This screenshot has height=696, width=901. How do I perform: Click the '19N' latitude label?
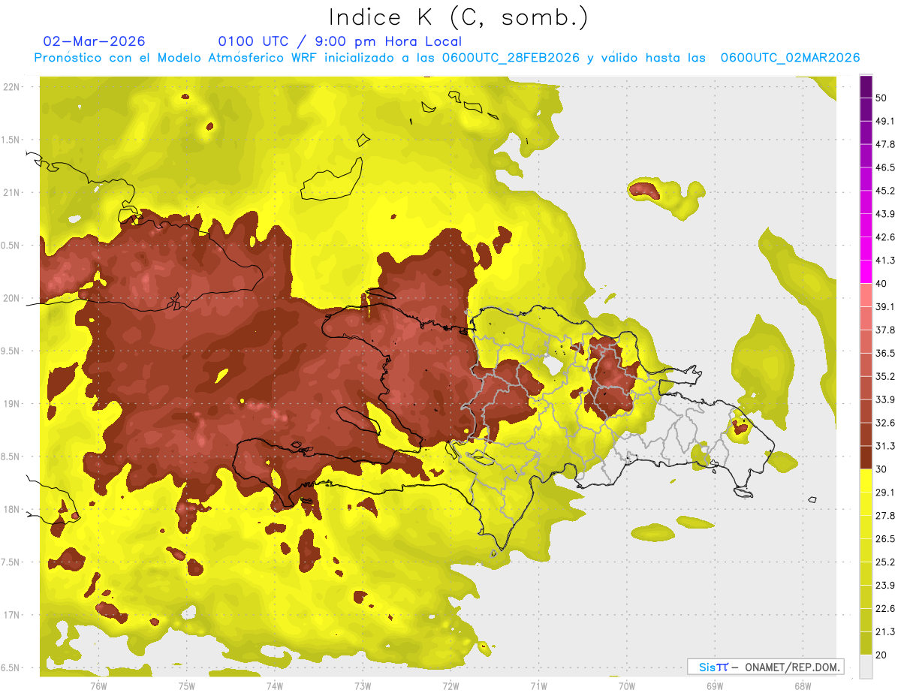pos(13,404)
